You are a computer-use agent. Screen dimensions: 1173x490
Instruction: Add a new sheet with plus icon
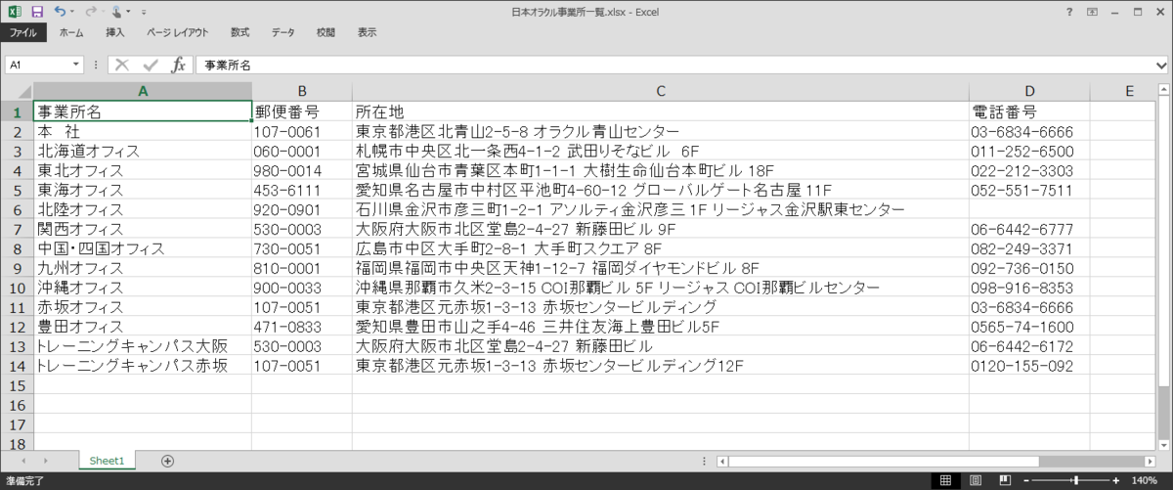pyautogui.click(x=167, y=461)
